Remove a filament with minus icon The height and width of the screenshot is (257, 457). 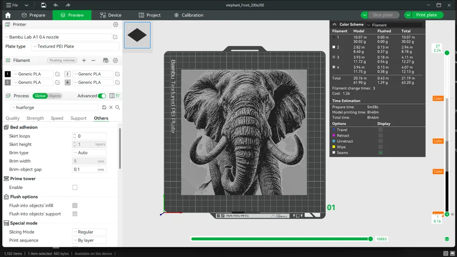tap(93, 60)
